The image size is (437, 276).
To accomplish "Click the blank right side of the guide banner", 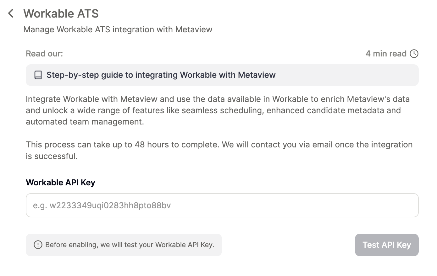I will pyautogui.click(x=346, y=75).
